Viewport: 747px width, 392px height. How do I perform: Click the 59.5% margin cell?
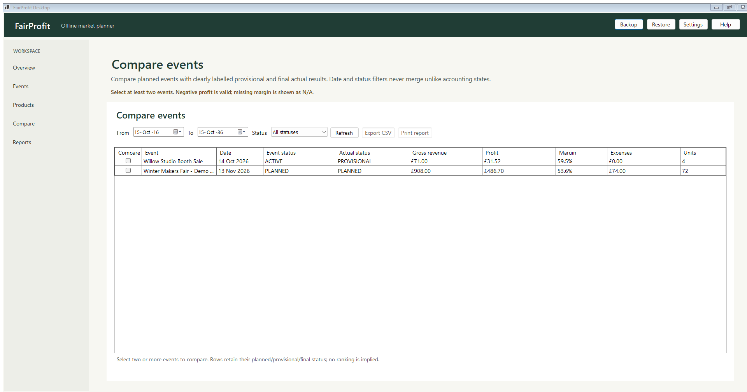pos(581,161)
